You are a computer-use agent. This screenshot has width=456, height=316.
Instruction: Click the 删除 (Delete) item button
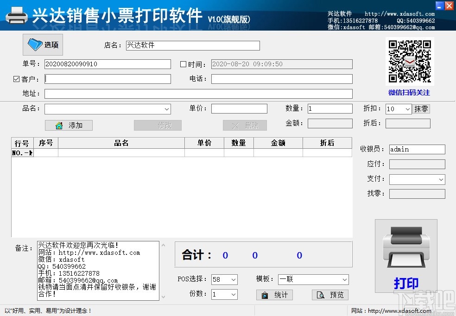(x=245, y=125)
